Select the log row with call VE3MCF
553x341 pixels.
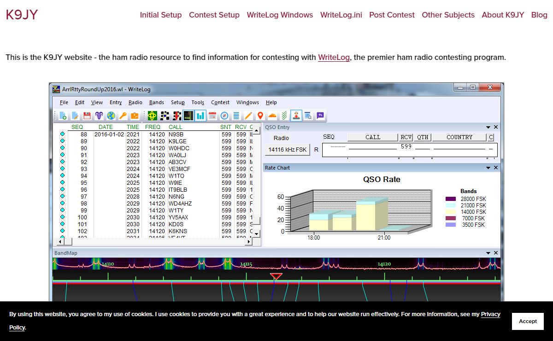(x=154, y=169)
